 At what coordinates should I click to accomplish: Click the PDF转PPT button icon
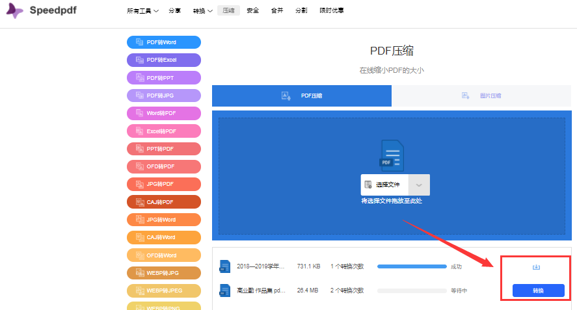click(139, 77)
